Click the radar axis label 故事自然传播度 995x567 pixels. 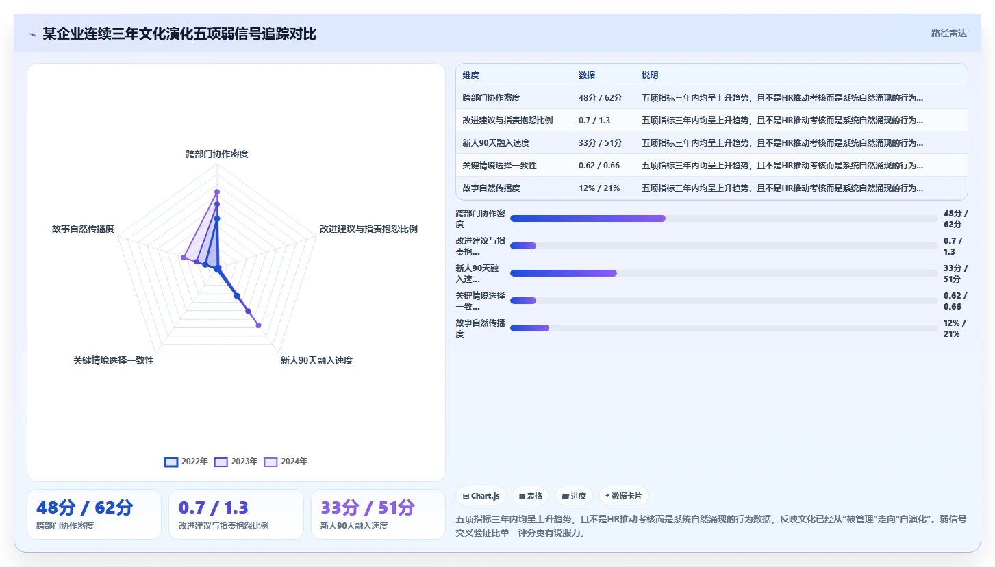83,229
